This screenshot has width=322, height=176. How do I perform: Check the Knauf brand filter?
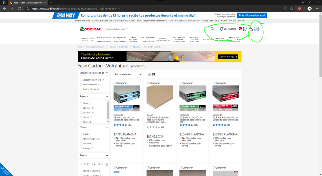81,134
